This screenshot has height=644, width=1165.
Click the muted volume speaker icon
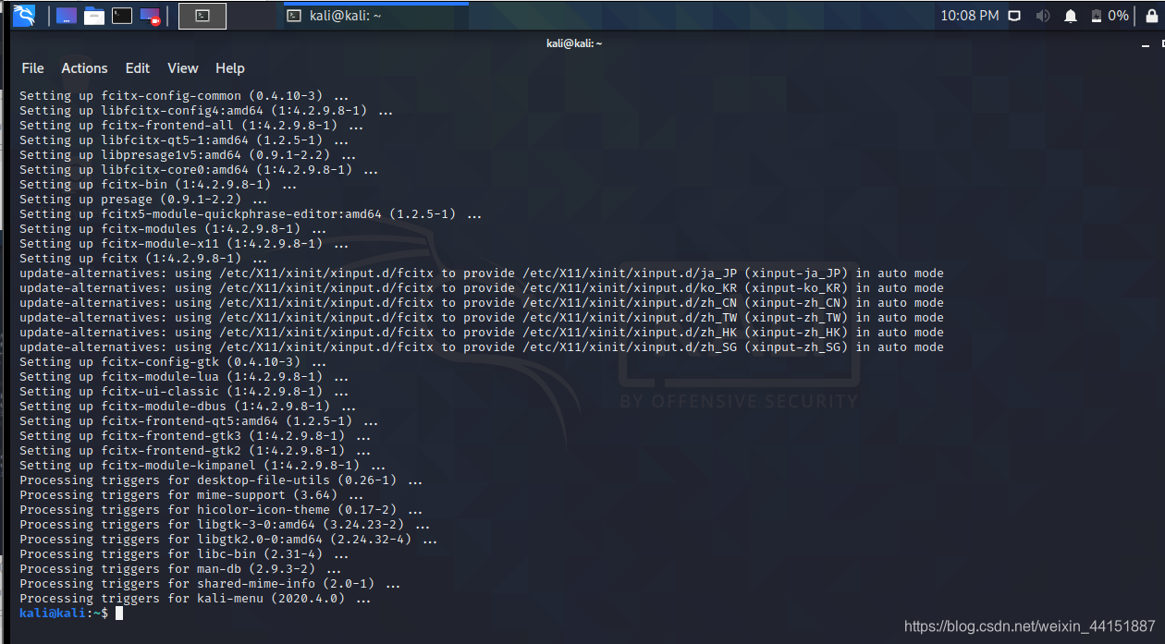[x=1043, y=16]
